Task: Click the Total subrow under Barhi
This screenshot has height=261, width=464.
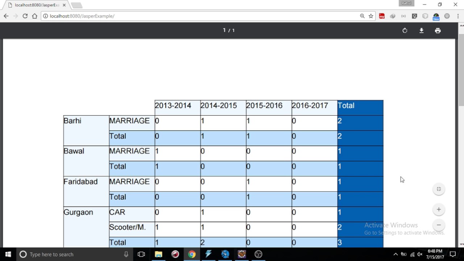Action: coord(132,138)
